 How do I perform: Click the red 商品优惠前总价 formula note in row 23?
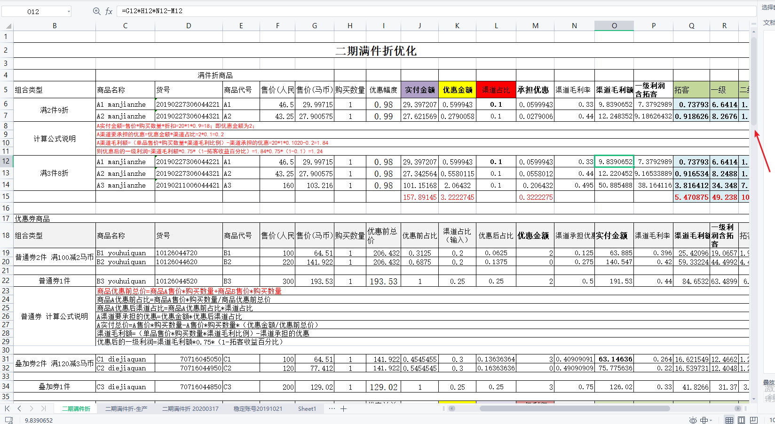pos(189,291)
